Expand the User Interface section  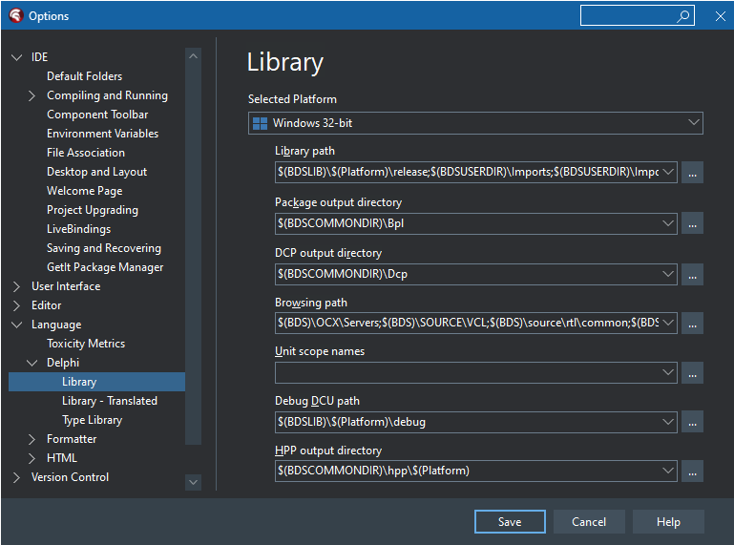pyautogui.click(x=16, y=286)
